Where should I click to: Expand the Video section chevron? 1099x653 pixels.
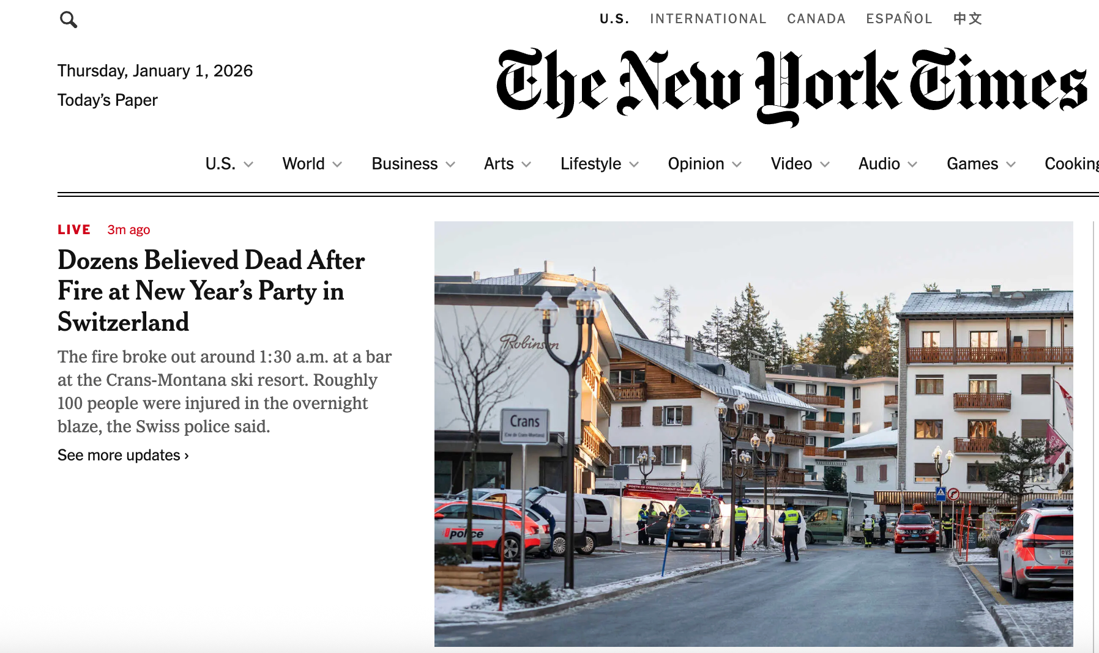coord(825,164)
